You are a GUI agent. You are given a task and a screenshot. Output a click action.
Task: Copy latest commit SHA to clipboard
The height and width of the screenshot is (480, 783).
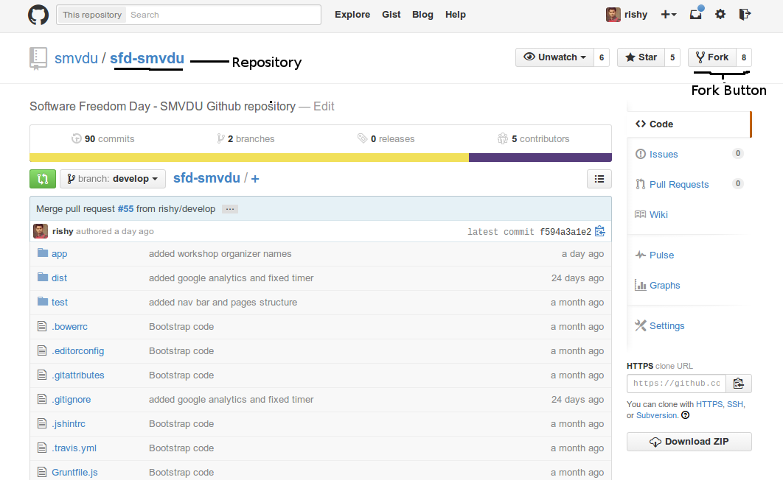coord(599,231)
